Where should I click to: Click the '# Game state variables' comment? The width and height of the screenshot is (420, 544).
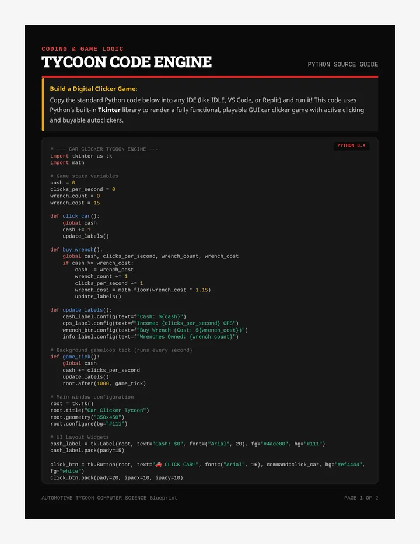[x=84, y=176]
